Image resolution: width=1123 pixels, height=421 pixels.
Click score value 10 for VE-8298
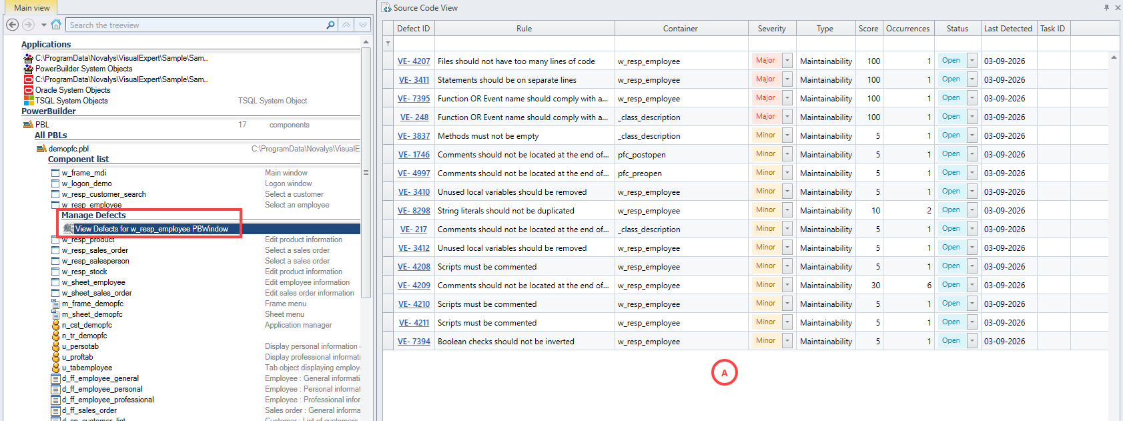click(875, 211)
